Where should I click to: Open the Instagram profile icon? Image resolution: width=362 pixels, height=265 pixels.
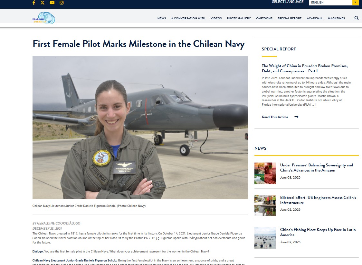pyautogui.click(x=62, y=3)
